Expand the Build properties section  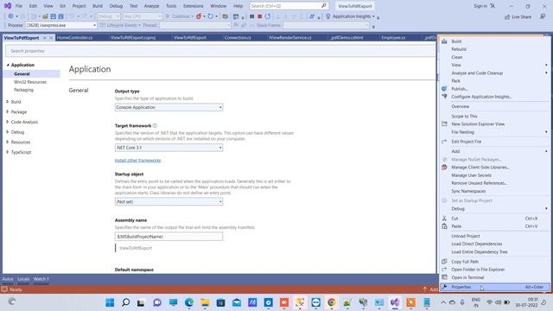coord(8,102)
